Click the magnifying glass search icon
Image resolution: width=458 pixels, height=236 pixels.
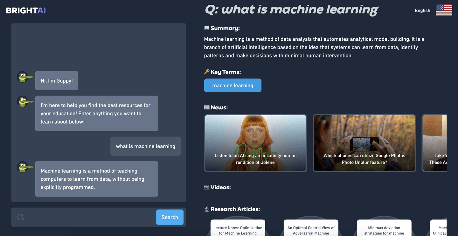(21, 217)
